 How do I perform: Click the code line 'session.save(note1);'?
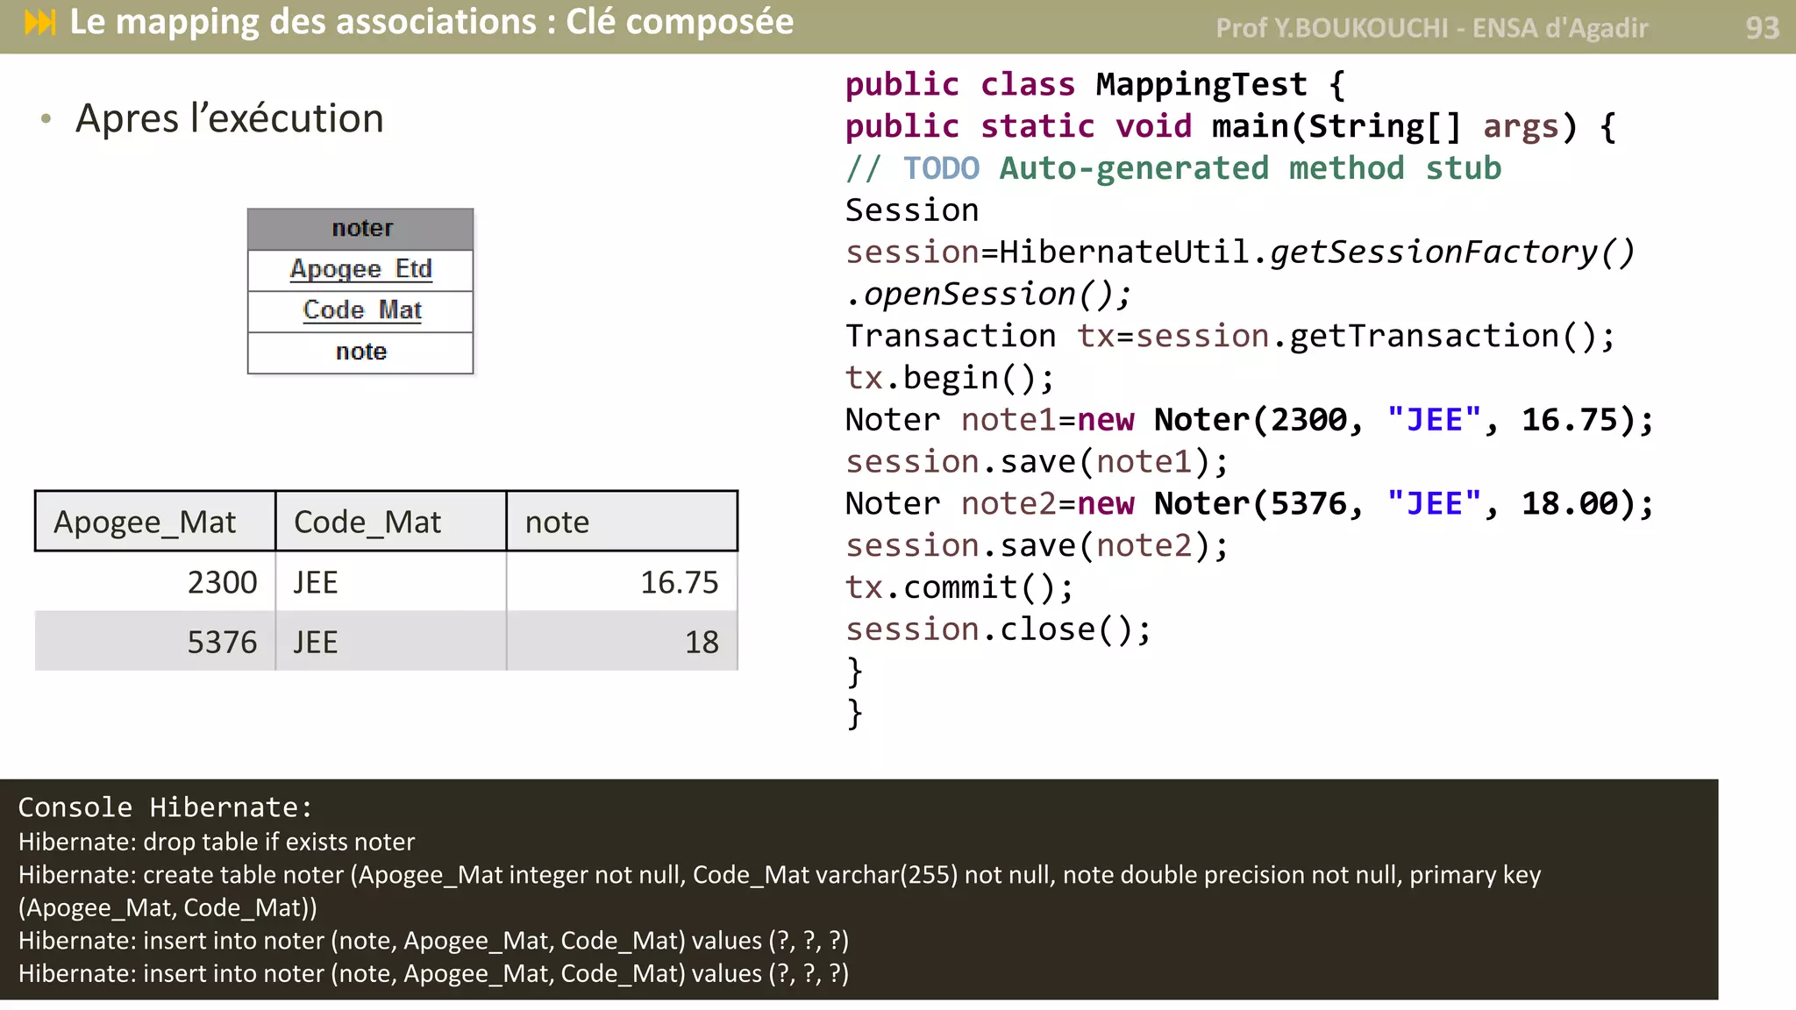click(1037, 462)
